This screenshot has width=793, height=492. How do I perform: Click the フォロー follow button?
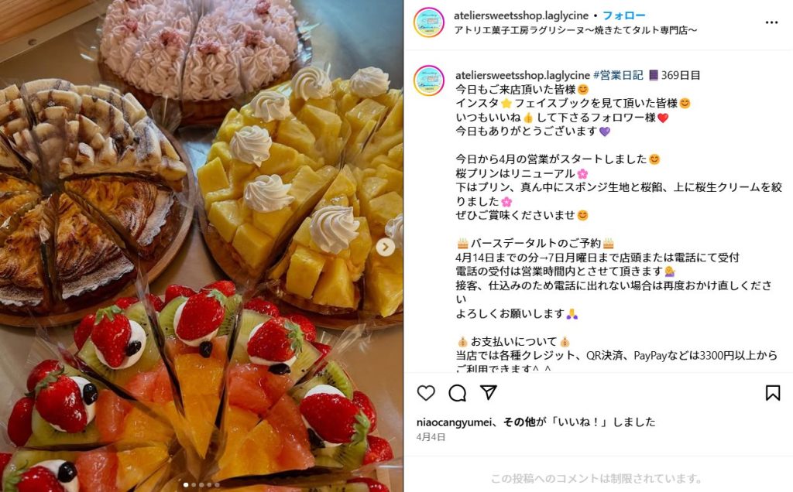click(x=623, y=15)
